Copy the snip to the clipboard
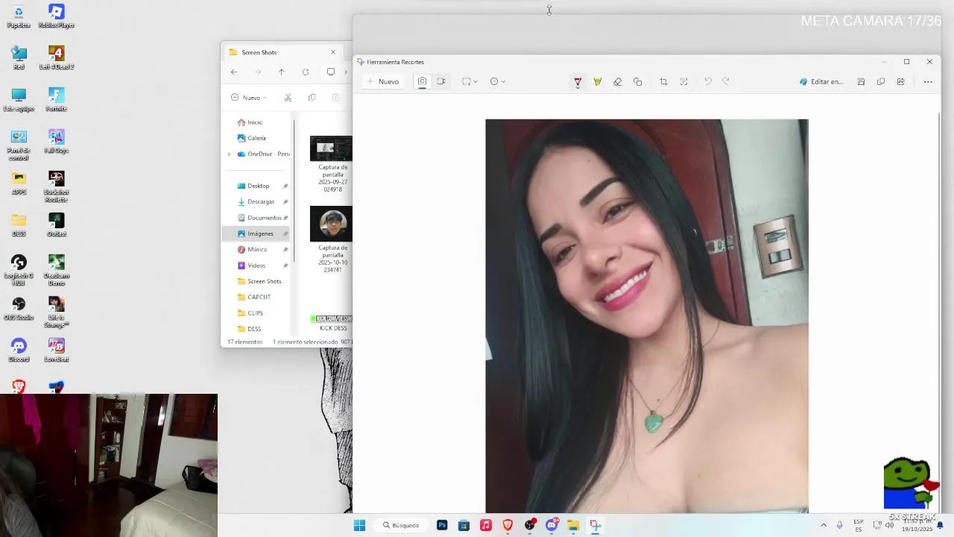Screen dimensions: 954x537 881,81
